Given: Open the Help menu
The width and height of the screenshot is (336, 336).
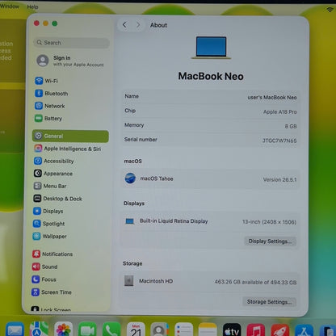Looking at the screenshot, I should point(32,6).
